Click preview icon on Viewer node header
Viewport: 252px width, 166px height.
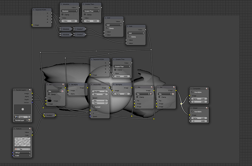click(207, 108)
